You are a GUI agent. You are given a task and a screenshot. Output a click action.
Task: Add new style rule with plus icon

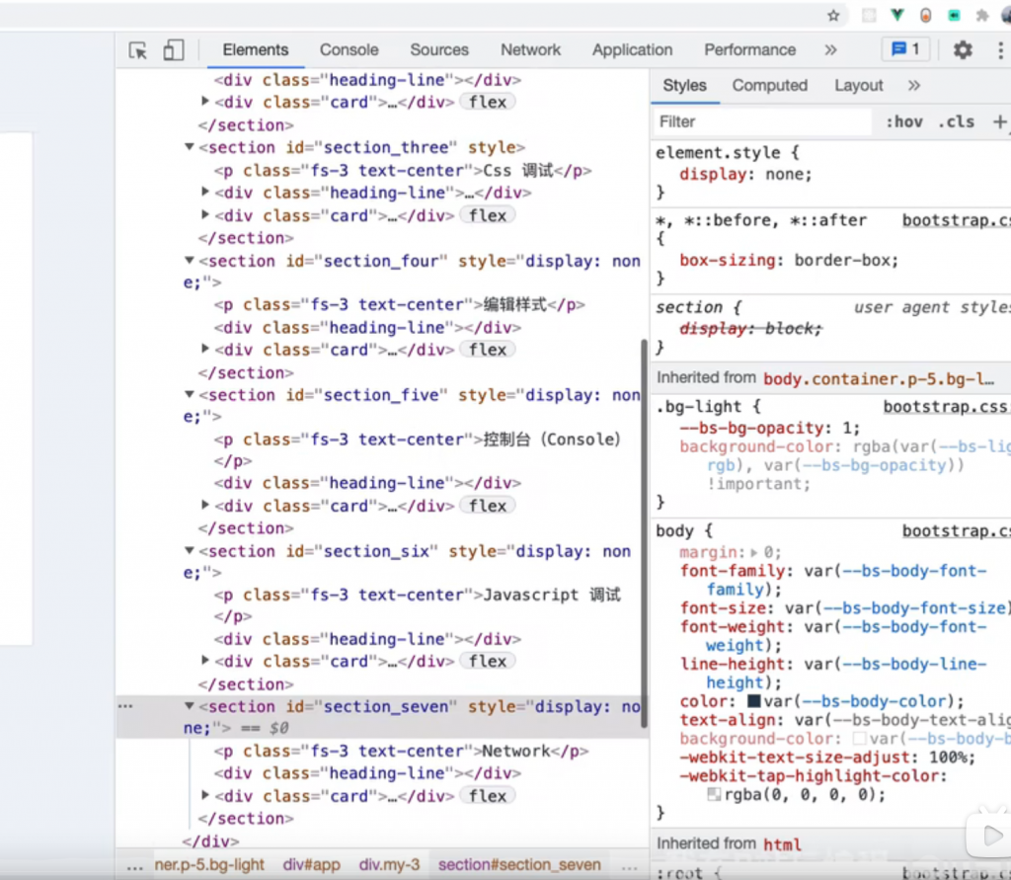[x=999, y=121]
